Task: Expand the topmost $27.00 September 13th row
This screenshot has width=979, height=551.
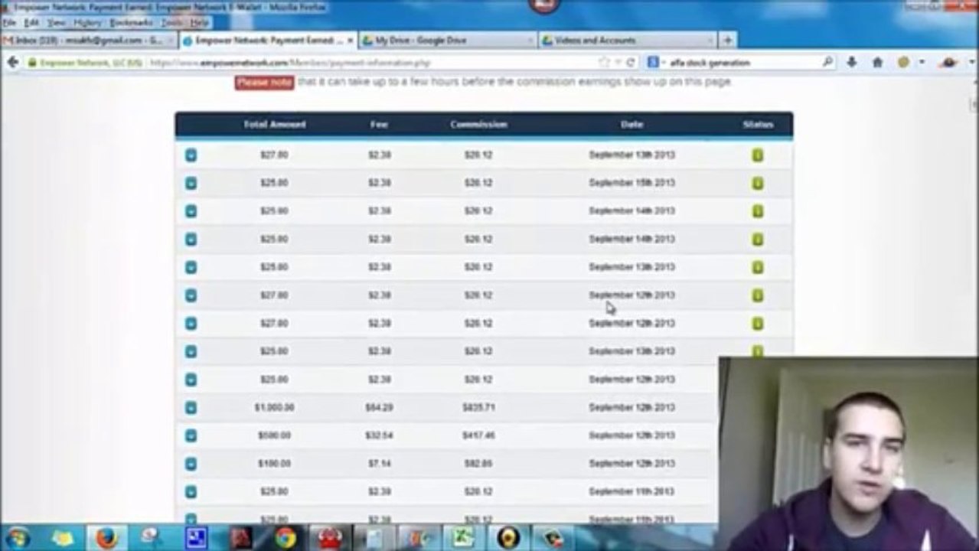Action: 191,155
